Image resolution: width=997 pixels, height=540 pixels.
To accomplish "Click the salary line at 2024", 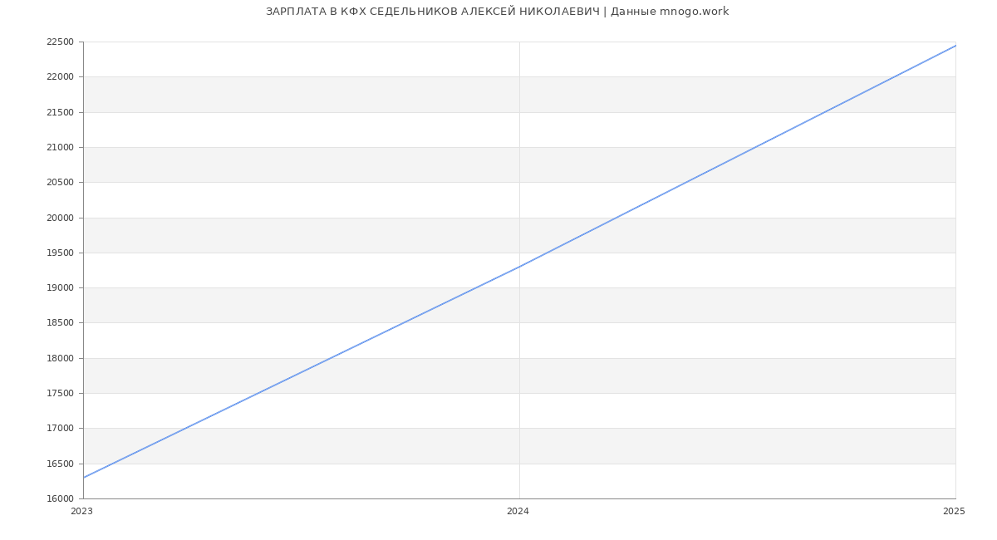I will coord(519,267).
